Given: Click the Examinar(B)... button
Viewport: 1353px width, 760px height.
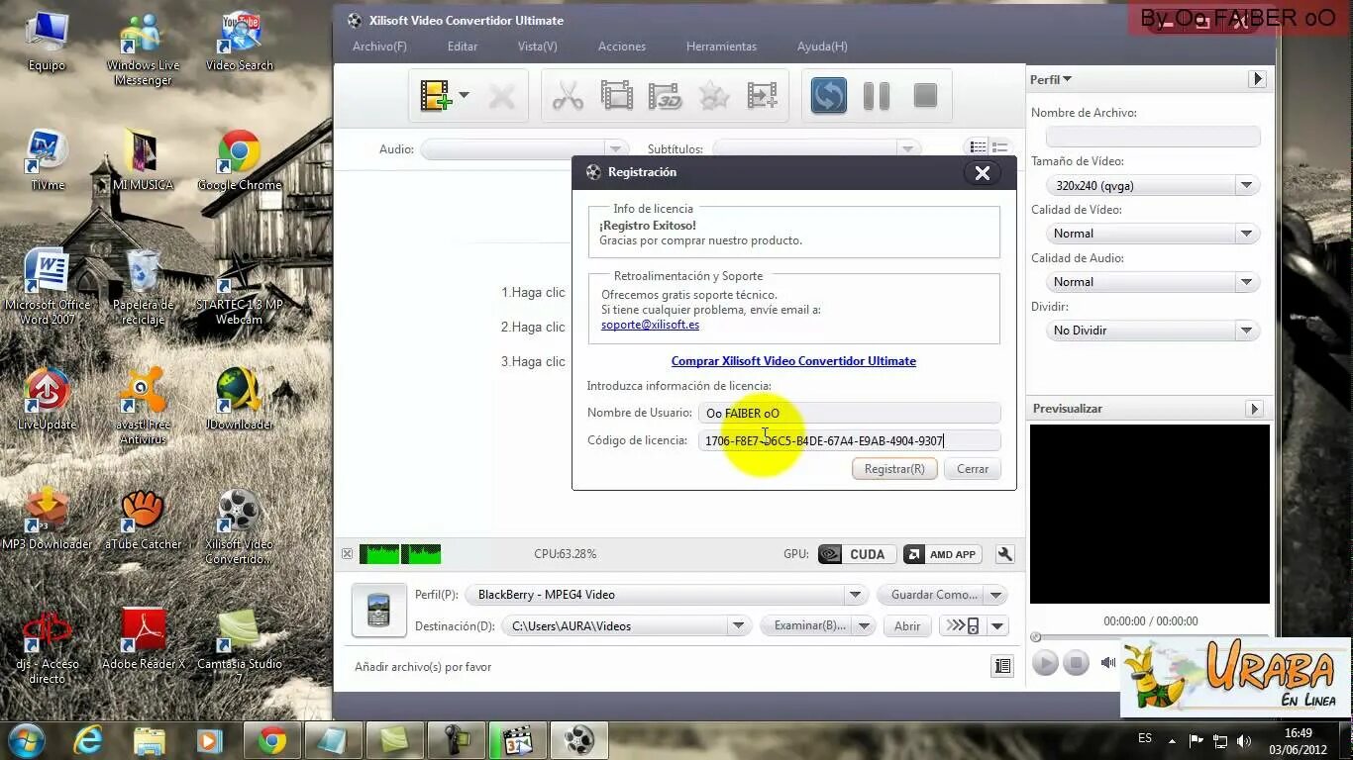Looking at the screenshot, I should tap(808, 626).
